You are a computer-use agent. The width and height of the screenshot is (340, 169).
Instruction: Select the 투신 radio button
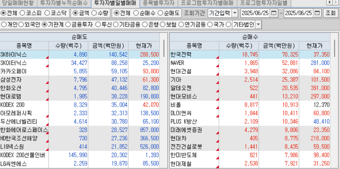pos(98,25)
